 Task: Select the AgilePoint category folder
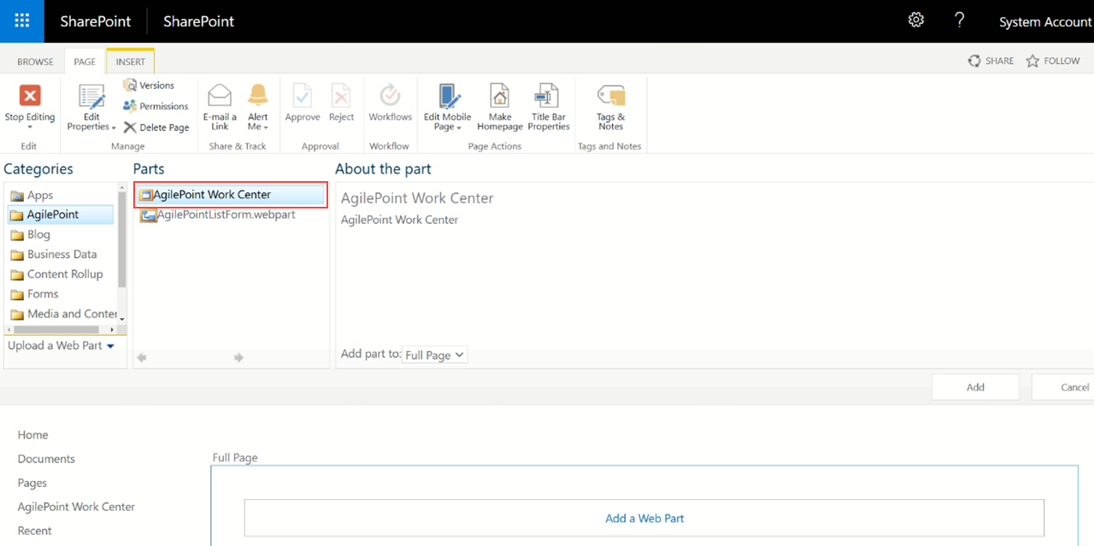pos(60,214)
